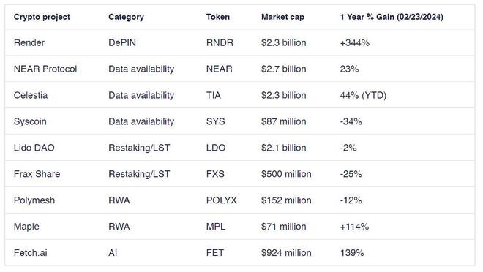Screen dimensions: 483x272
Task: Click the 44% (YTD) gain cell
Action: 363,95
